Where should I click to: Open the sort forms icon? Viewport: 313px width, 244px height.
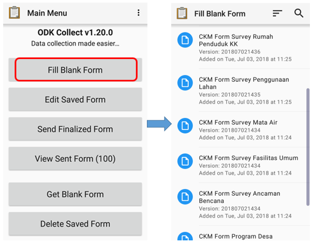tap(277, 13)
